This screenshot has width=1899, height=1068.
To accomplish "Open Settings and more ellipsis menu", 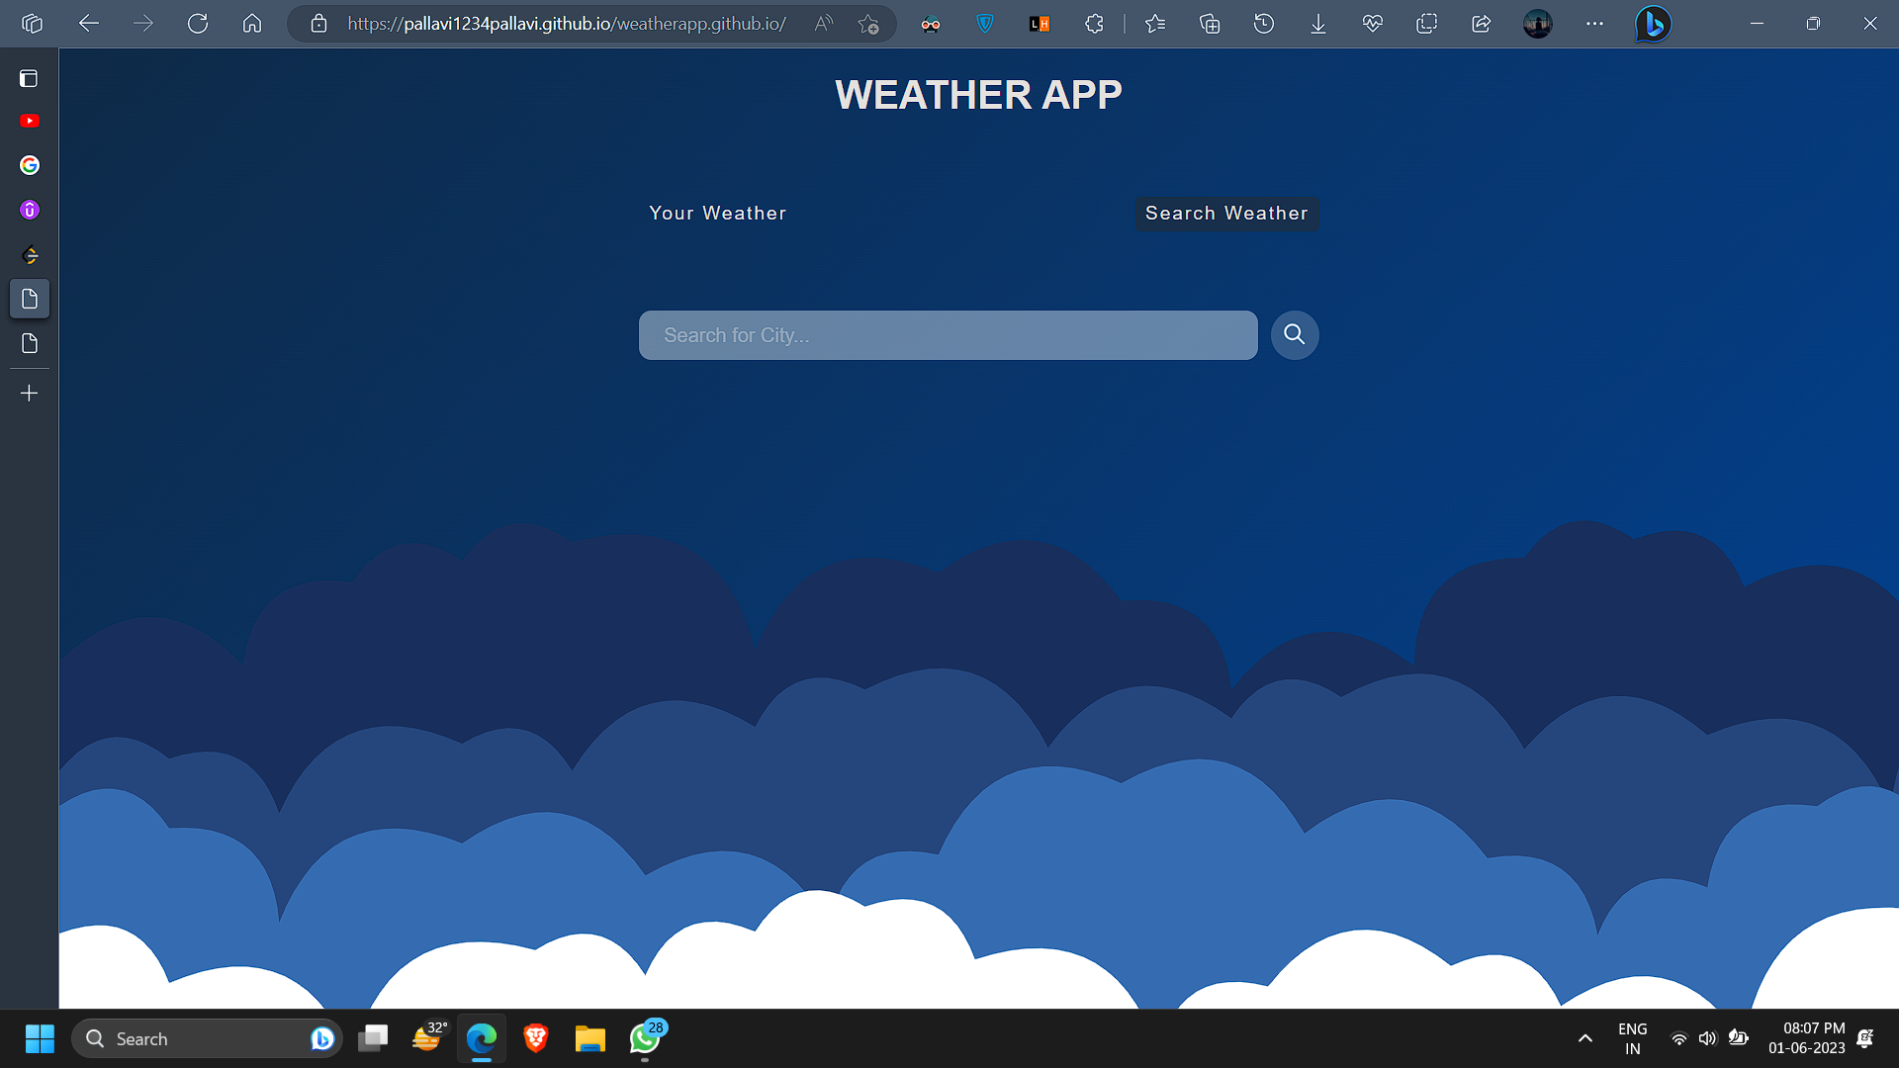I will pyautogui.click(x=1594, y=24).
